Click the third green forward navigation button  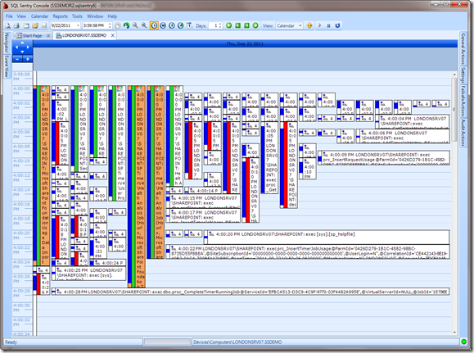pyautogui.click(x=246, y=25)
